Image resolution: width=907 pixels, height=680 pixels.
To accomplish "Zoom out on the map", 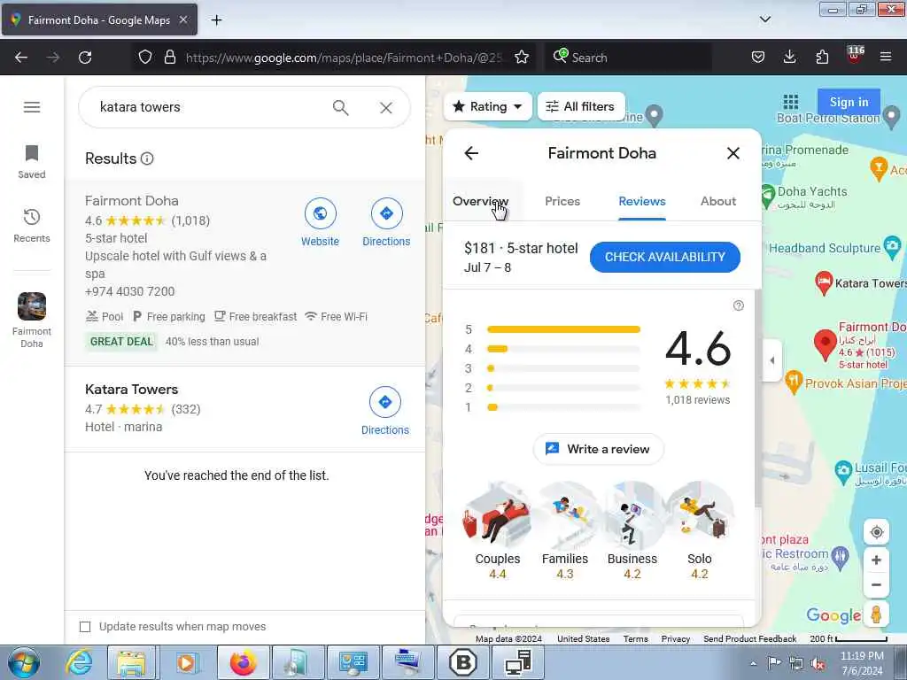I will 876,584.
